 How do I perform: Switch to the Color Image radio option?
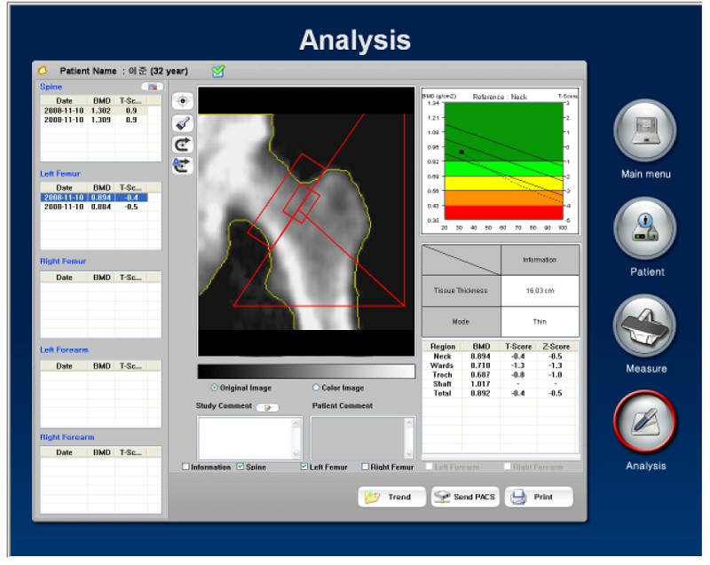pyautogui.click(x=316, y=388)
